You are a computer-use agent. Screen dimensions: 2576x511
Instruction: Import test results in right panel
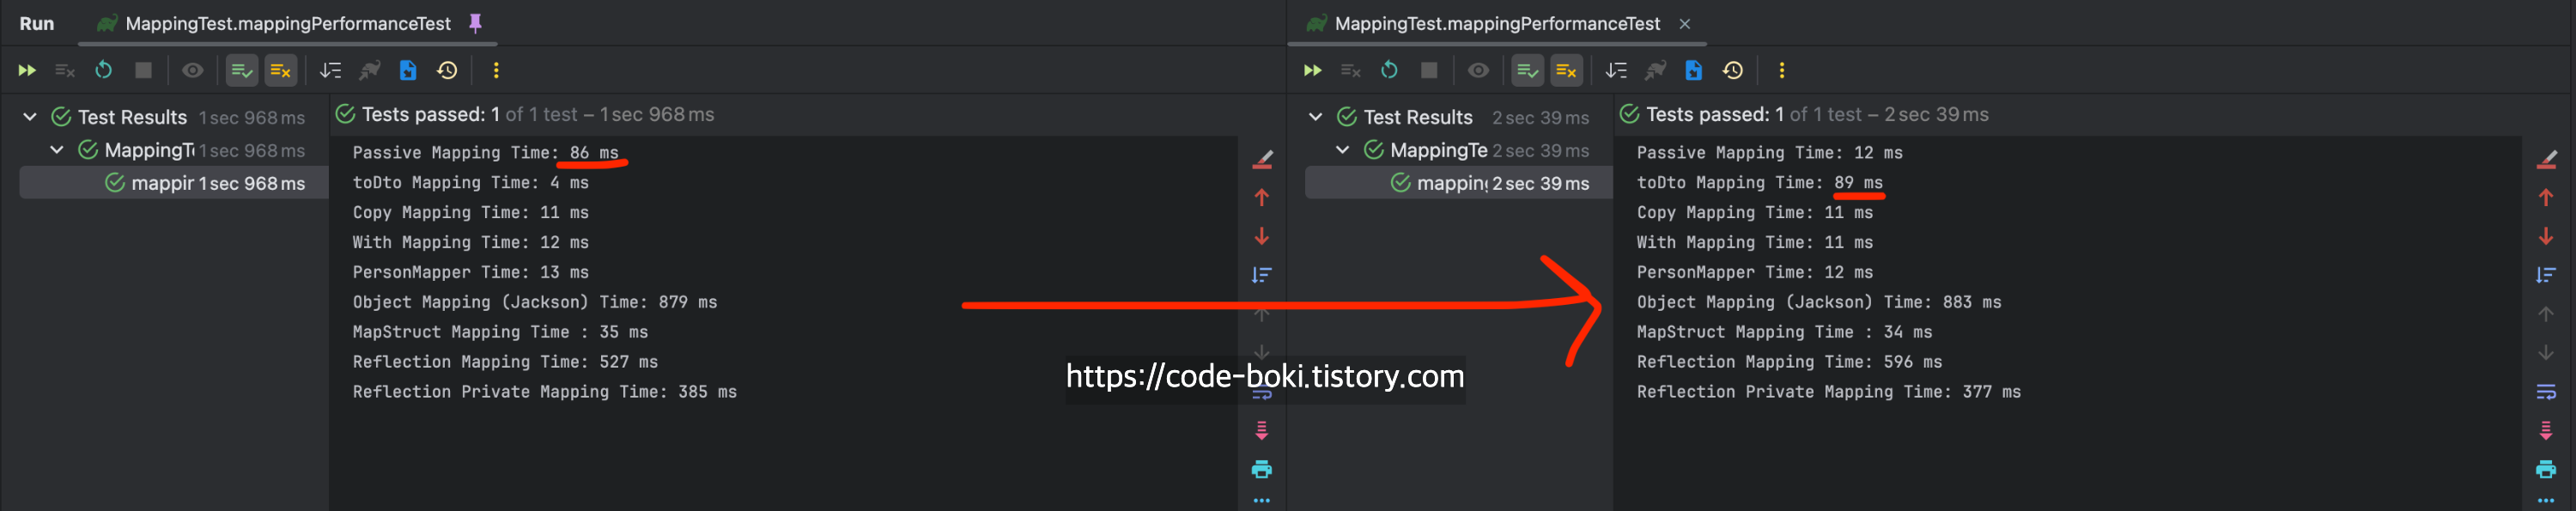[1655, 70]
